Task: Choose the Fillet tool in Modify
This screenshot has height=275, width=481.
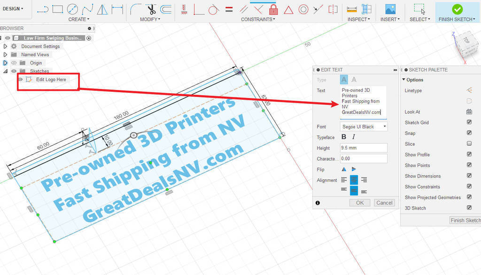Action: pos(136,9)
